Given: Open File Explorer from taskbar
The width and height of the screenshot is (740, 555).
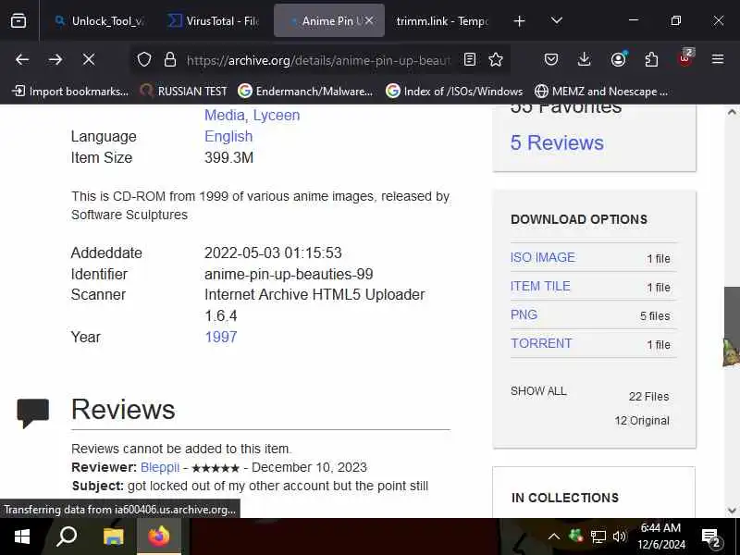Looking at the screenshot, I should [113, 536].
